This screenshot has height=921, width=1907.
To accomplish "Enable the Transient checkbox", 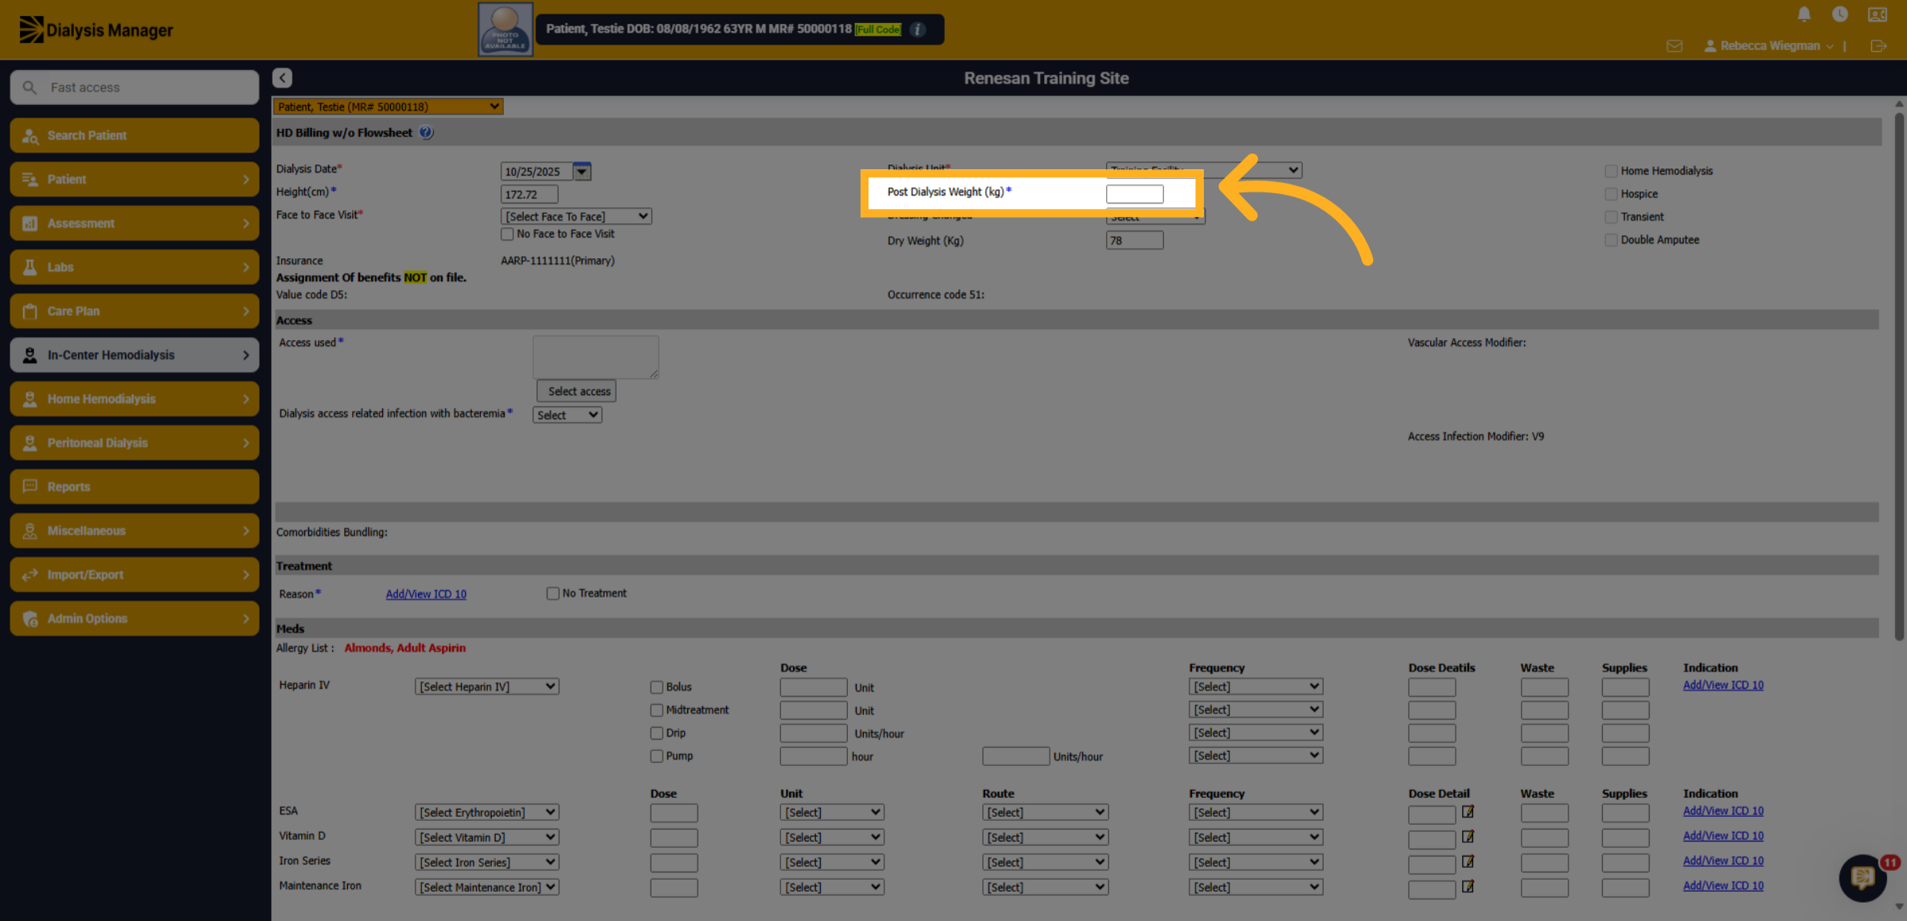I will point(1611,217).
